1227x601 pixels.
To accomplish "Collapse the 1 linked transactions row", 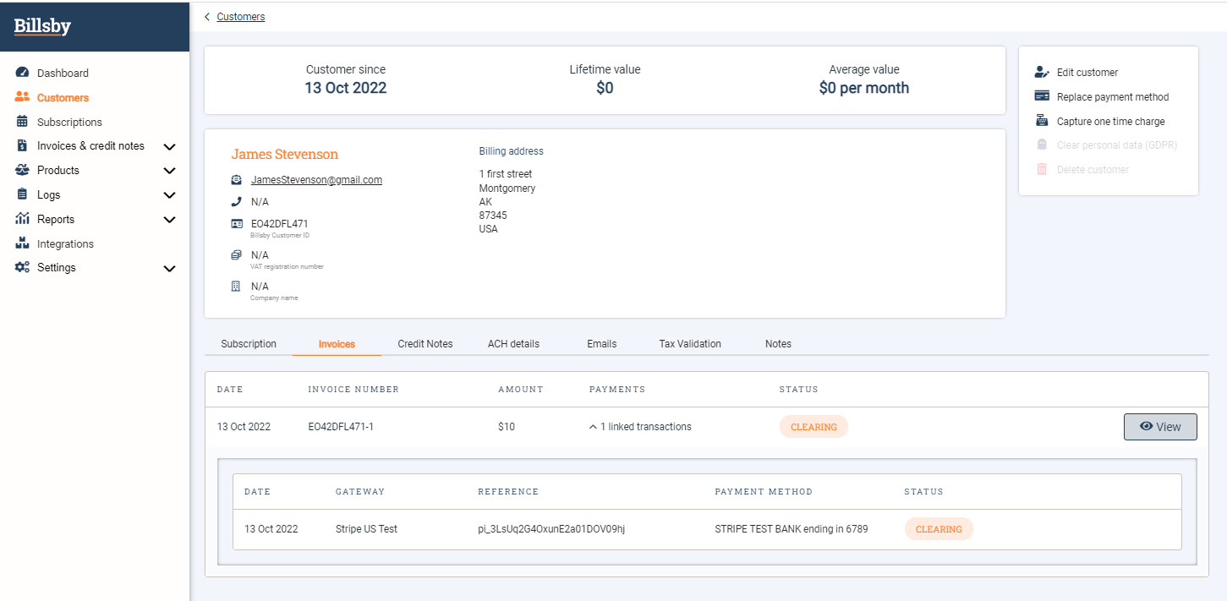I will click(593, 427).
